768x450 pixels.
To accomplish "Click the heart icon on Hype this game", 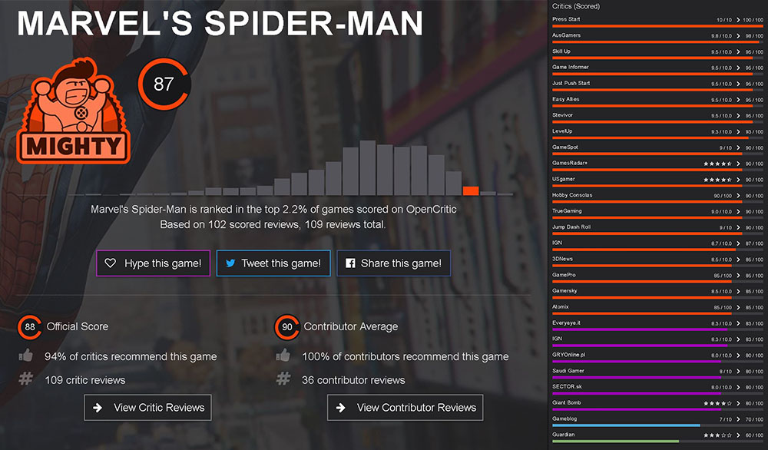I will [111, 263].
